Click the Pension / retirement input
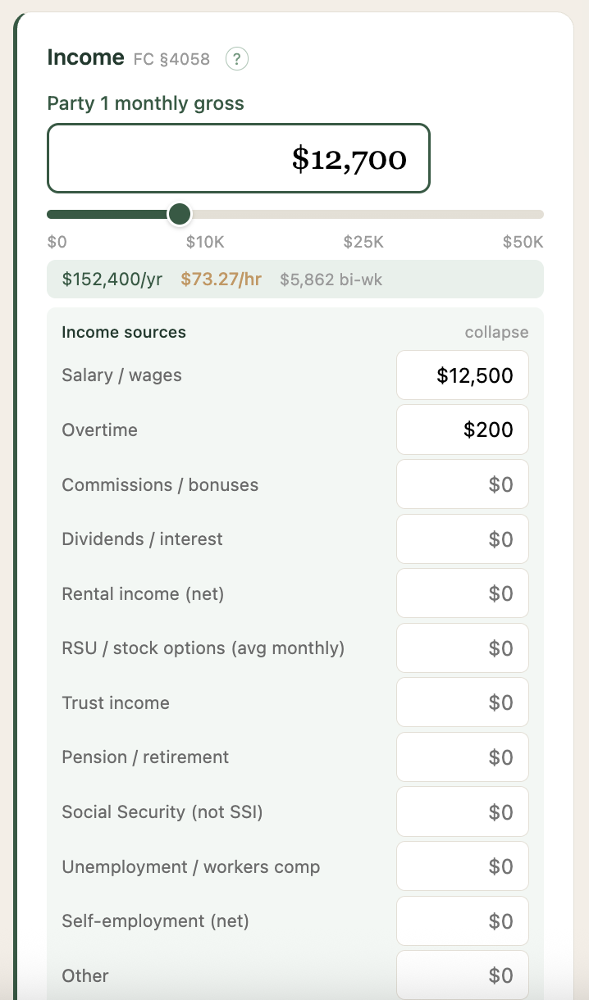The width and height of the screenshot is (589, 1000). [462, 757]
